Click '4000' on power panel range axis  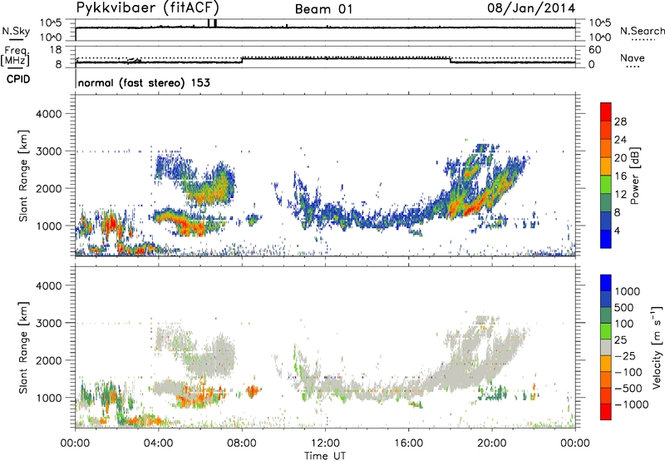(x=48, y=114)
